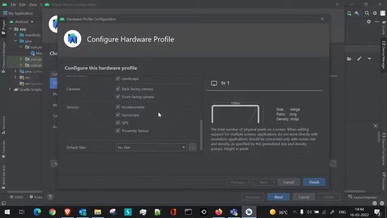Screen dimensions: 387x218
Task: Open Android Studio taskbar icon
Action: [249, 212]
